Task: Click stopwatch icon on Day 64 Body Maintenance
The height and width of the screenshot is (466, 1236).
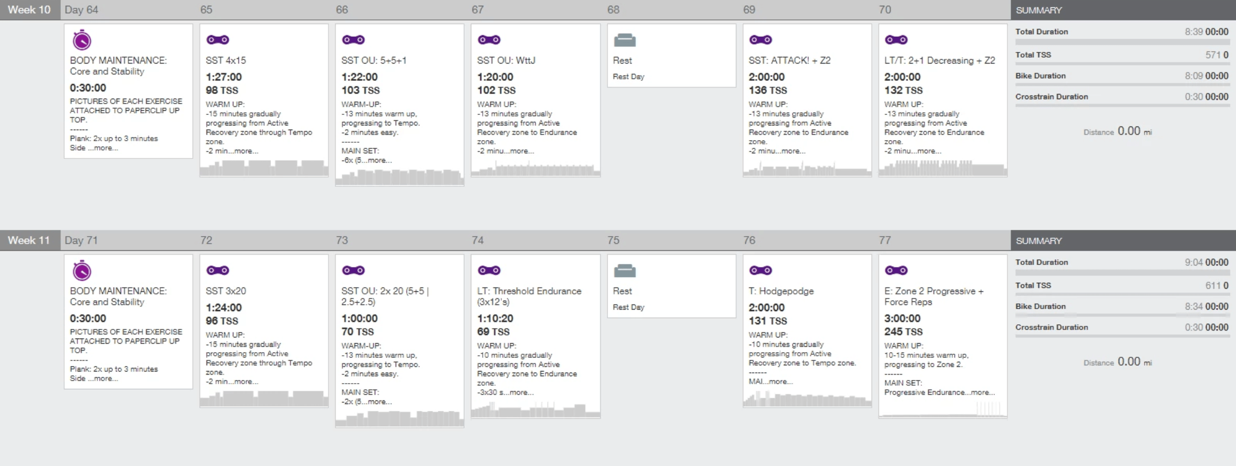Action: point(82,40)
